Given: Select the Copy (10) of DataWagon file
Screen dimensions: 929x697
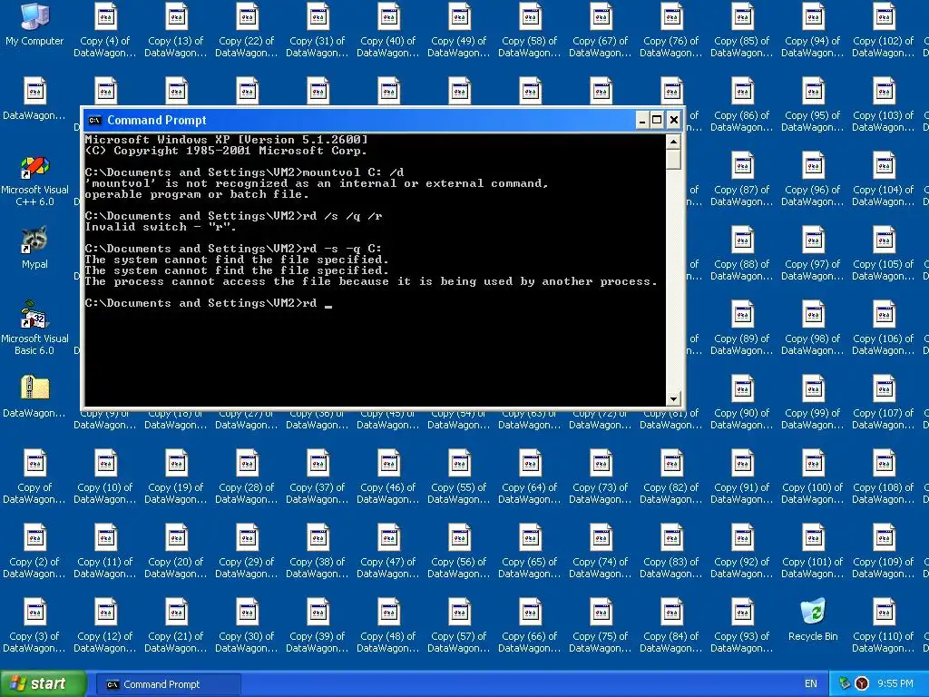Looking at the screenshot, I should pos(105,476).
